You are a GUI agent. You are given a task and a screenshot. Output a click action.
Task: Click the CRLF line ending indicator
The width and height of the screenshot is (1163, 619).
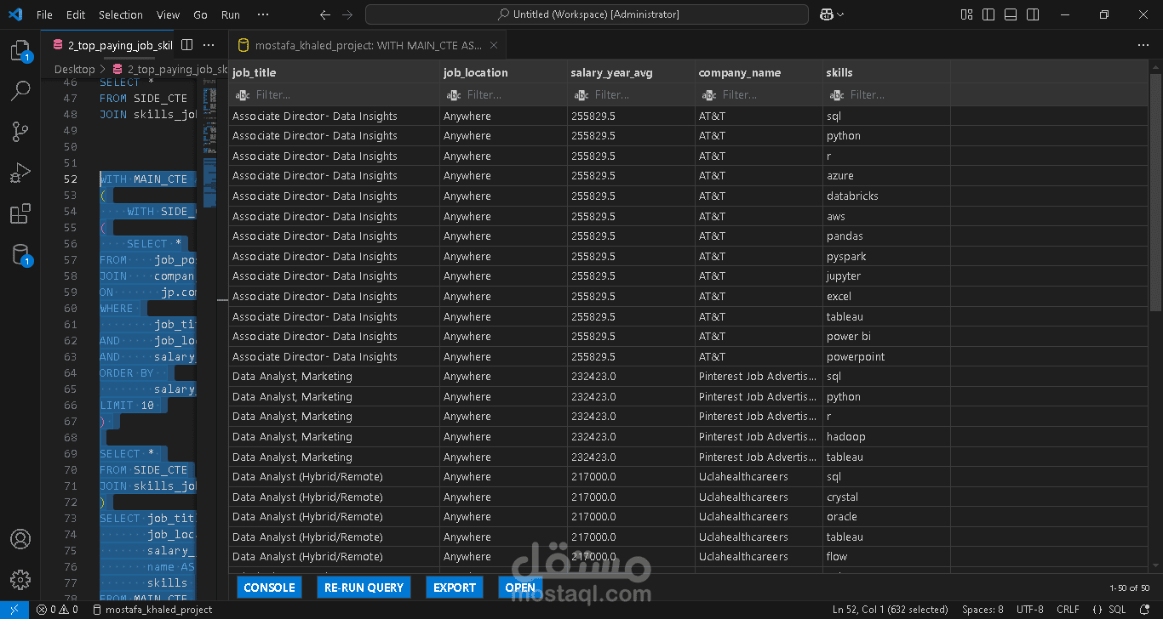[x=1068, y=610]
